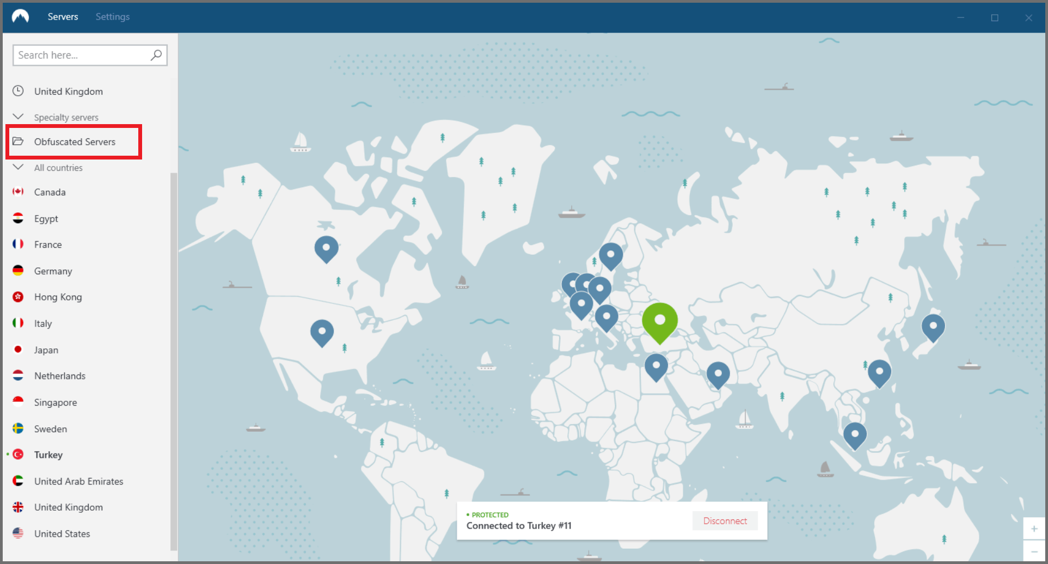Click the Connected to Turkey #11 status
The width and height of the screenshot is (1048, 564).
(519, 526)
